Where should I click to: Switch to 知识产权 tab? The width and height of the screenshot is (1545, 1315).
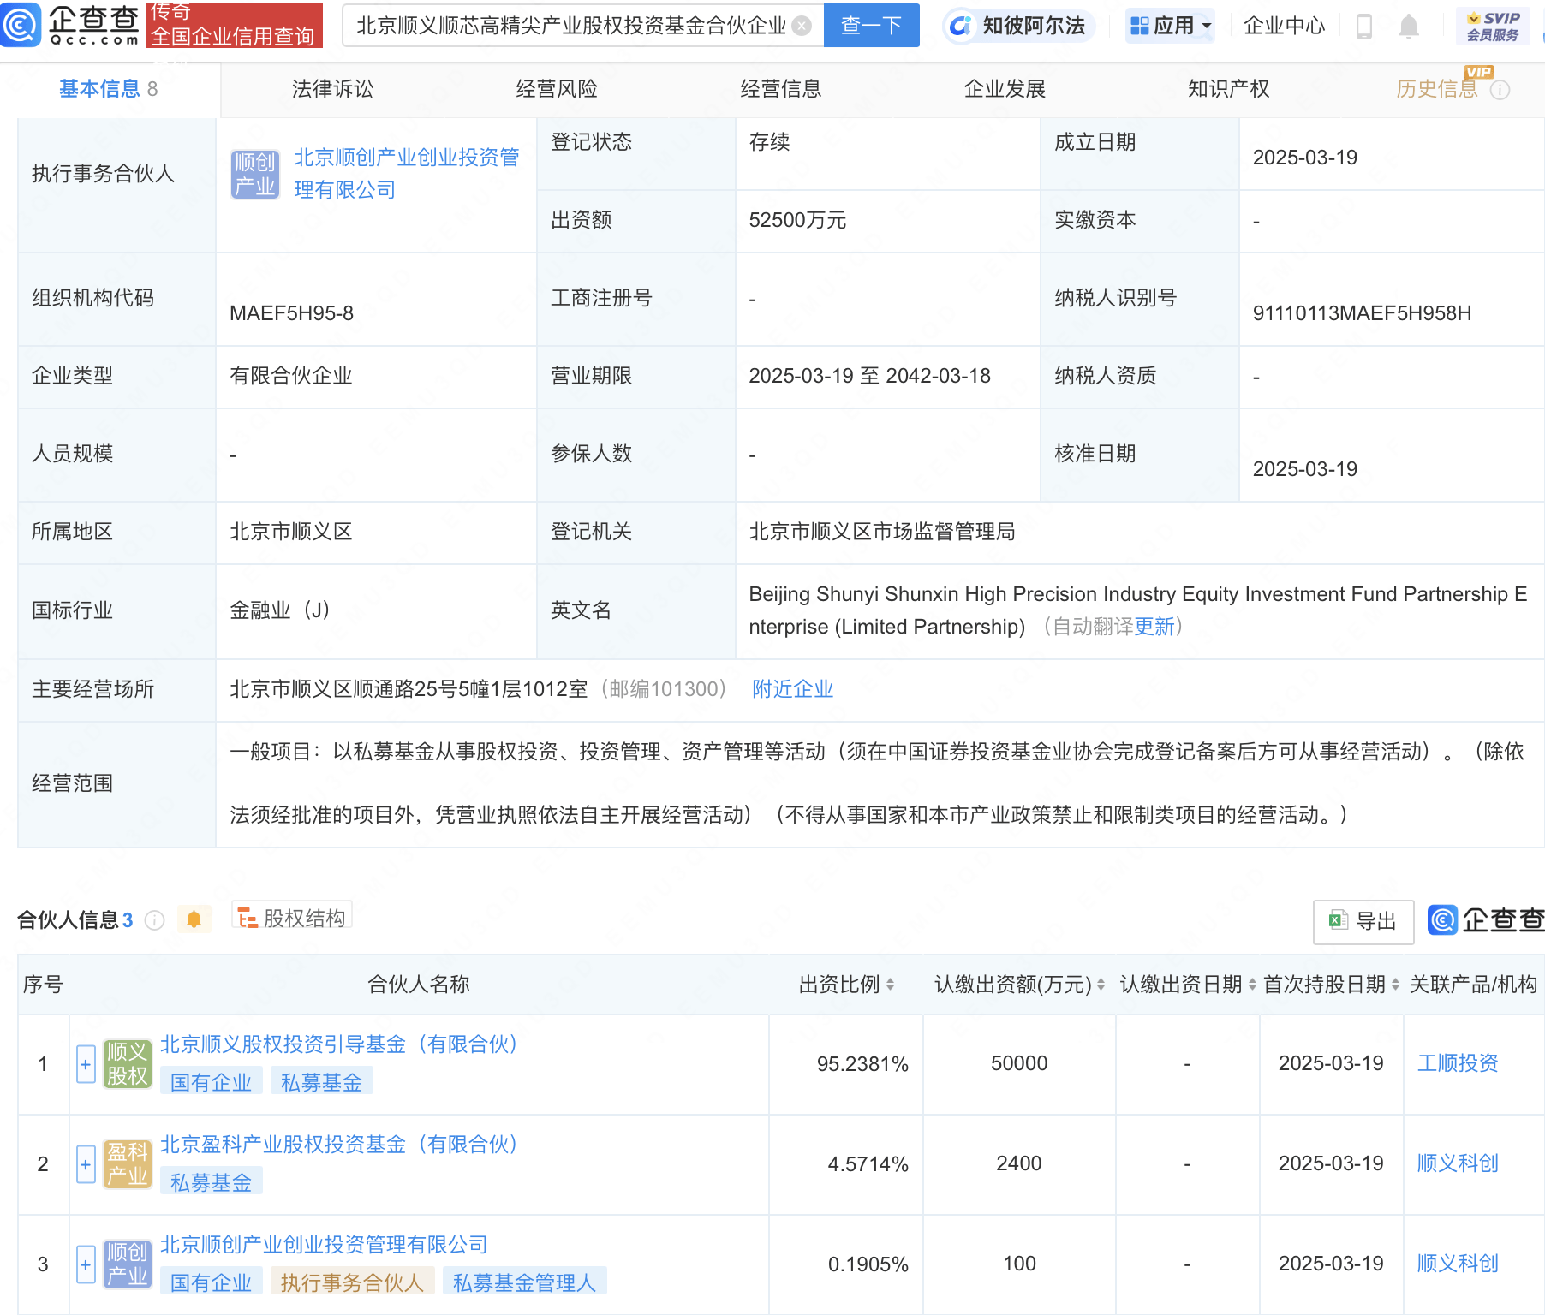click(1229, 89)
